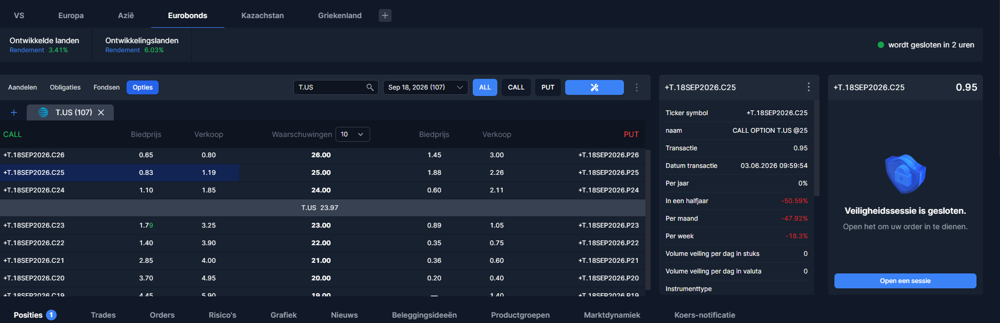Select put option +T.18SEP2026.P26
This screenshot has height=323, width=1000.
click(608, 155)
